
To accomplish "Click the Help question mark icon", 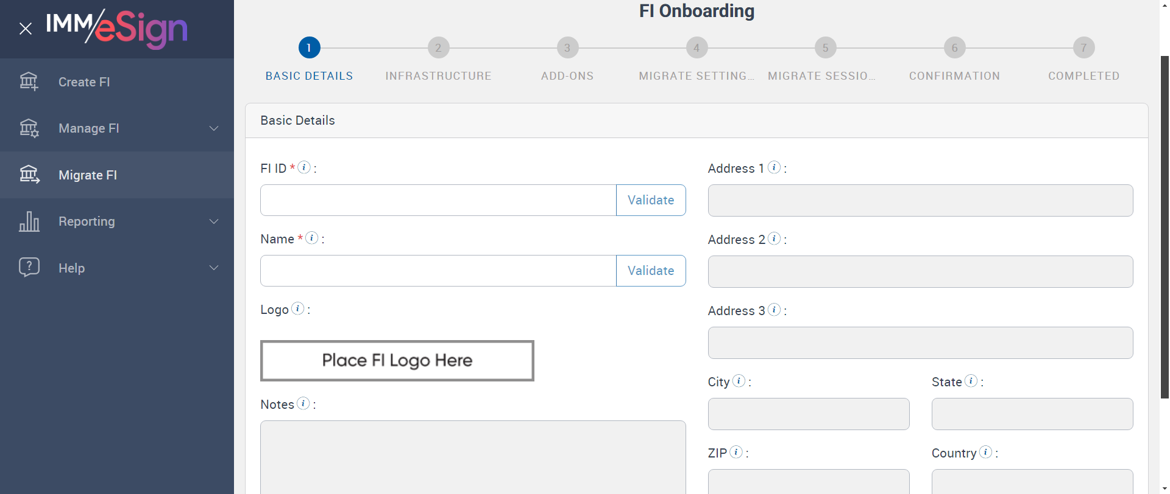I will tap(29, 267).
